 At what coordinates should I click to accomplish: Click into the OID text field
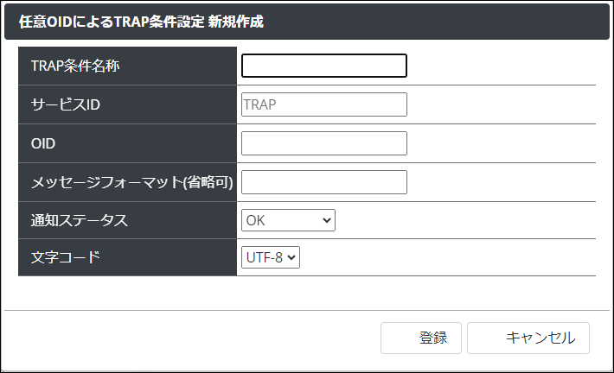point(323,143)
